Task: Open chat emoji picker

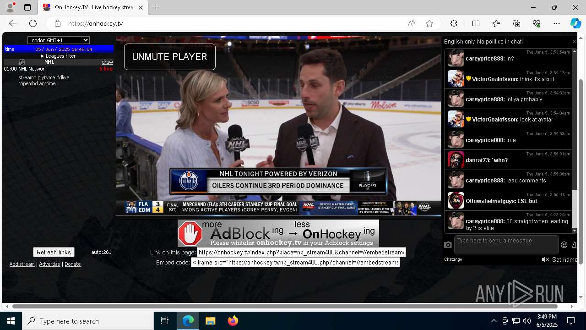Action: (564, 245)
